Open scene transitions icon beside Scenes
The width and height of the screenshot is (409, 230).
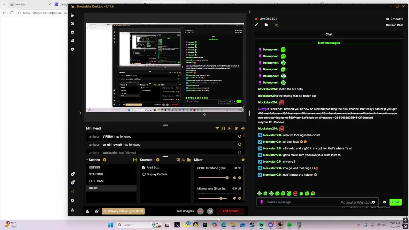coord(135,160)
